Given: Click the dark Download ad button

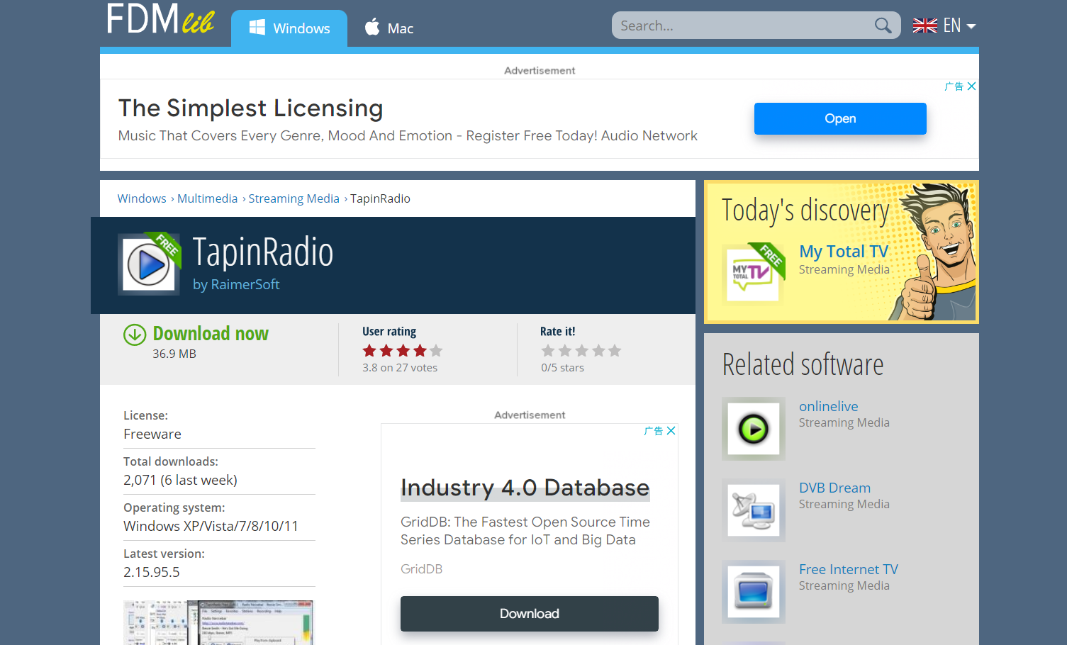Looking at the screenshot, I should click(x=530, y=614).
